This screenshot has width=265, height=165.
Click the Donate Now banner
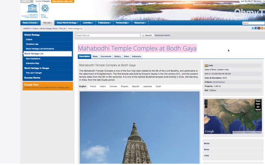click(x=48, y=86)
